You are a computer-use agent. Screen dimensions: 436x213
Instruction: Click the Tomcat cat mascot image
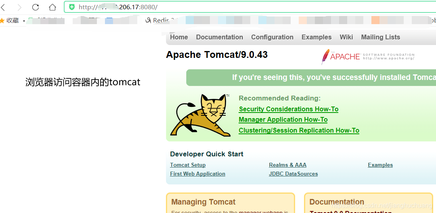201,115
